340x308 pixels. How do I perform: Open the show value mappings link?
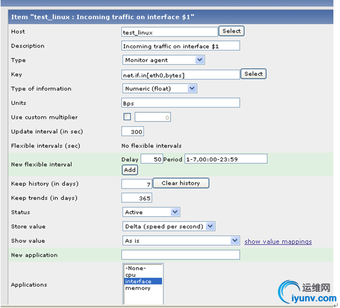(278, 241)
